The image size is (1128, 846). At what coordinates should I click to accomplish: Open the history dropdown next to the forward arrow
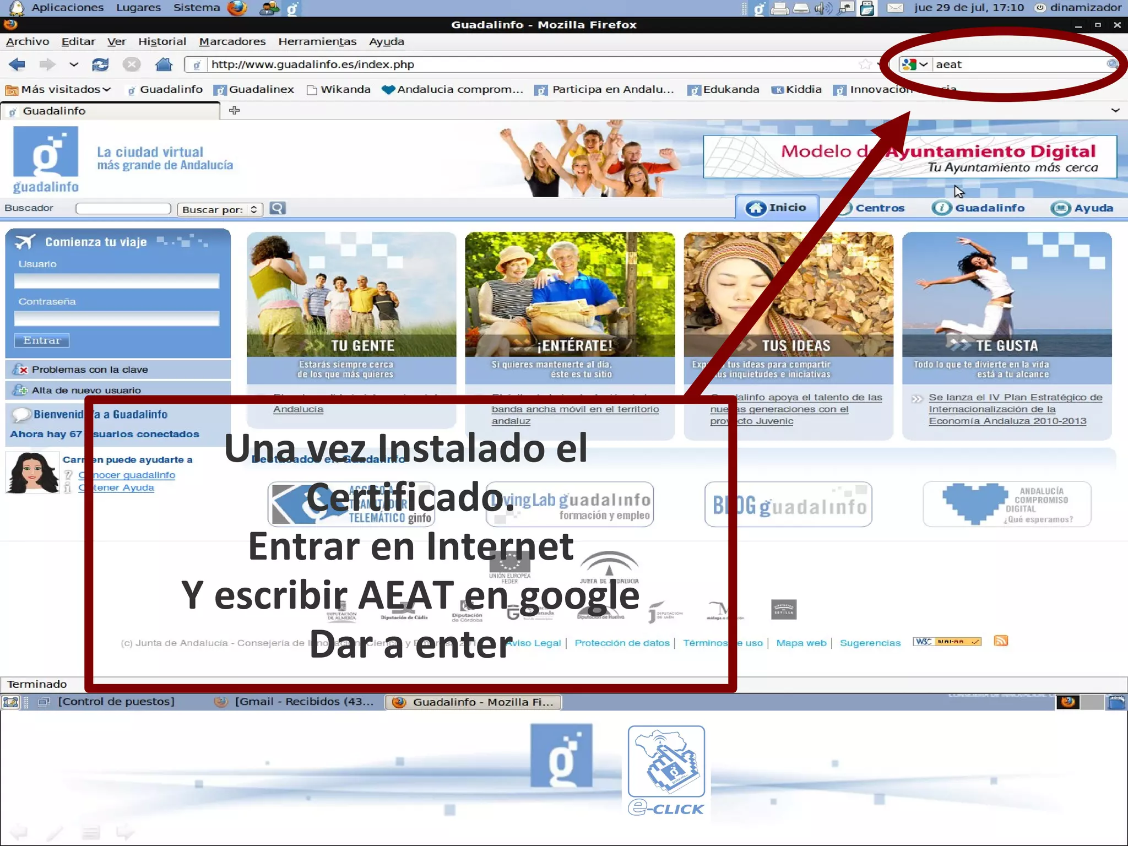coord(74,64)
